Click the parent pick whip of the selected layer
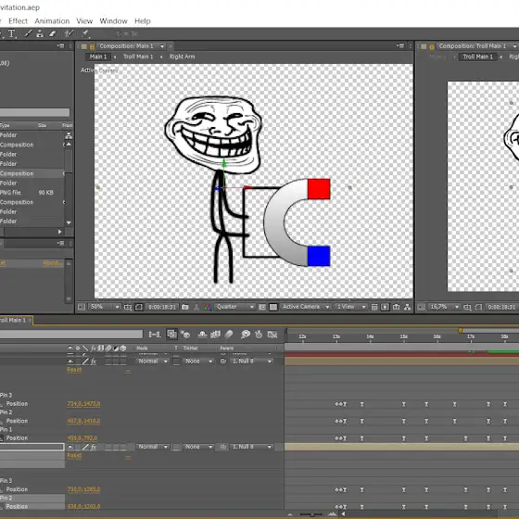This screenshot has width=519, height=519. point(223,447)
